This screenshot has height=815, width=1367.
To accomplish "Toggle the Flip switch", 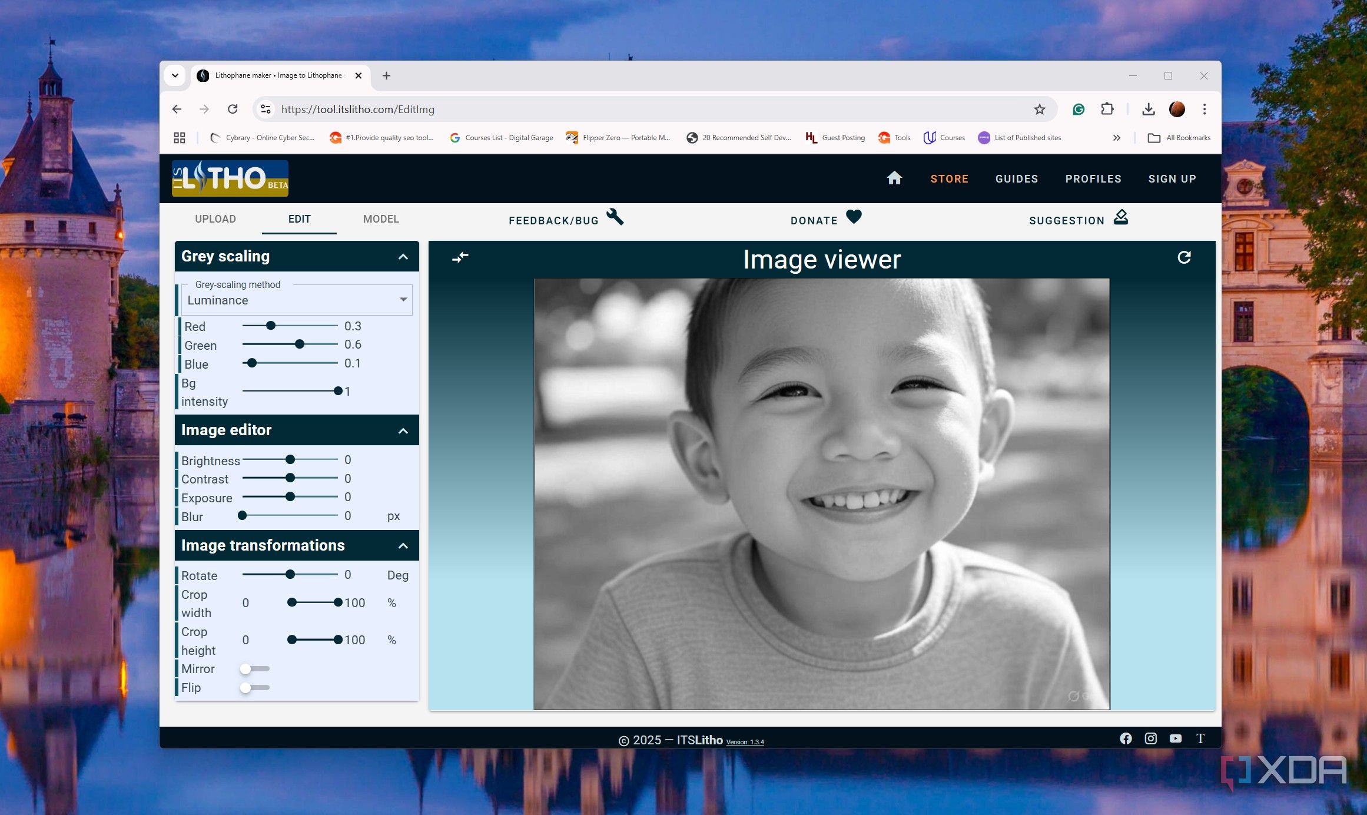I will point(254,688).
